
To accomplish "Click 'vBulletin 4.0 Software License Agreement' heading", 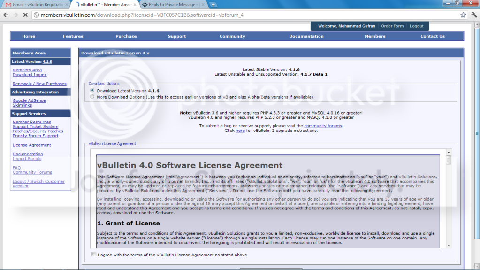I will [x=190, y=165].
